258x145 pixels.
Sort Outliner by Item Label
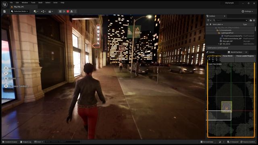tap(218, 25)
